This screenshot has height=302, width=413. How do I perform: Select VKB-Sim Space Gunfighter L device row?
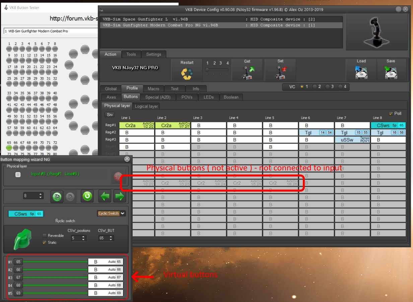(x=222, y=19)
